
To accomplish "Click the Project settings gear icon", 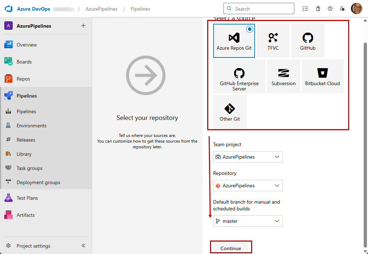I will (9, 245).
